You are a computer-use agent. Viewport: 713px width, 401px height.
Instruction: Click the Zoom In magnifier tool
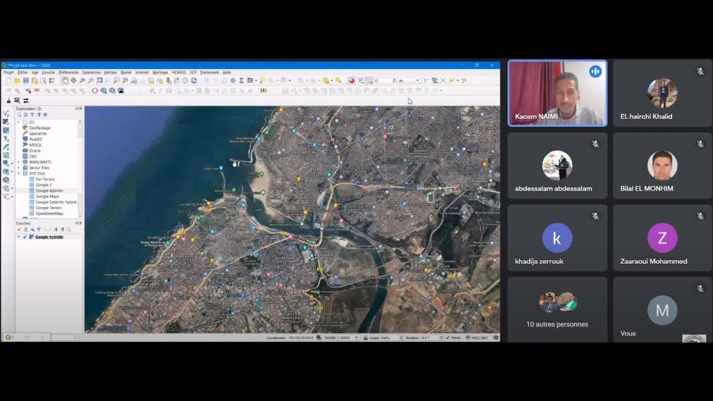pyautogui.click(x=82, y=81)
